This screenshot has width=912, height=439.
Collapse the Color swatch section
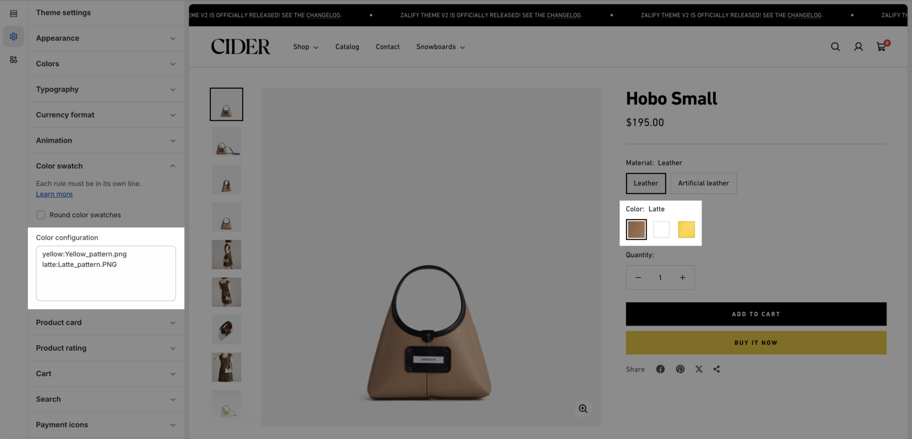click(x=106, y=166)
